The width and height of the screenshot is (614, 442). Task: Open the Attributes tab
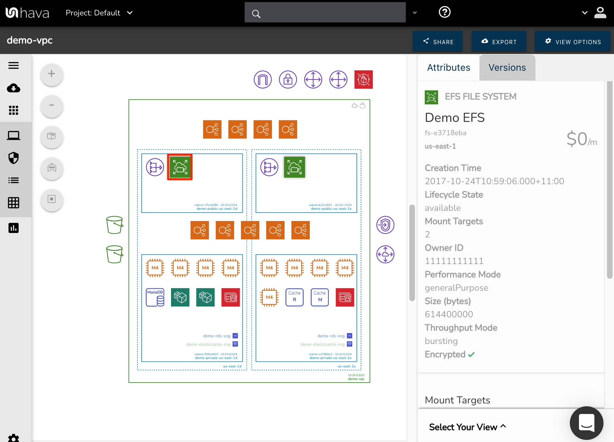pyautogui.click(x=448, y=67)
